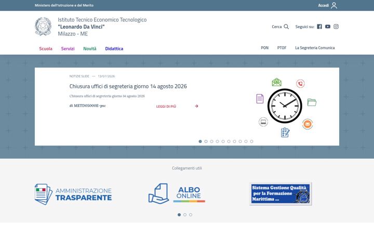This screenshot has height=234, width=374.
Task: Select the third news slider dot
Action: (211, 141)
